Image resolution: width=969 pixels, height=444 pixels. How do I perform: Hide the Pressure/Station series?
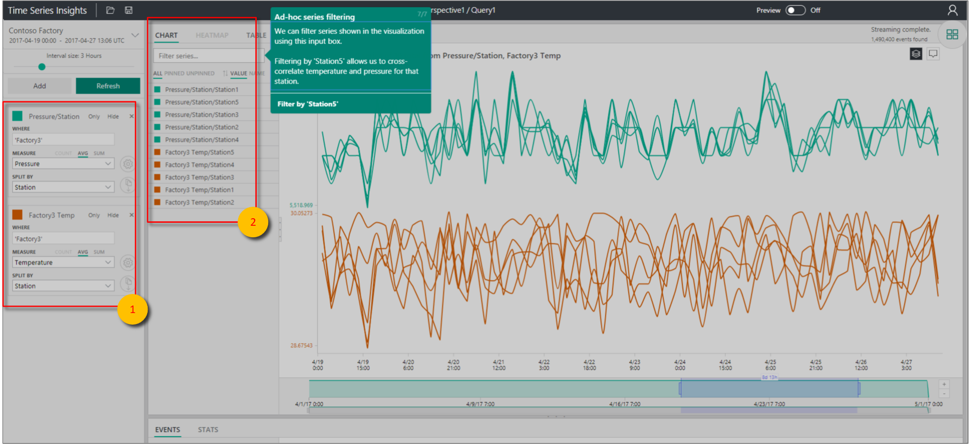click(x=113, y=116)
